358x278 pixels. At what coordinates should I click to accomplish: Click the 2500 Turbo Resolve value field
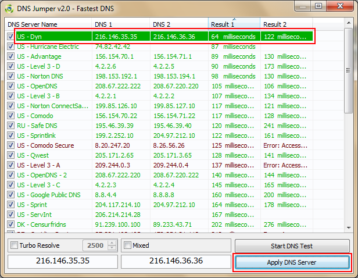click(95, 245)
